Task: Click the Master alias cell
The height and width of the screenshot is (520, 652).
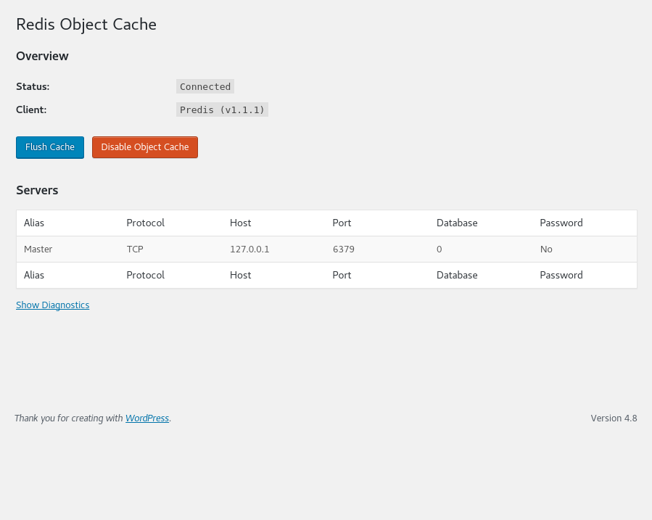Action: [x=38, y=249]
